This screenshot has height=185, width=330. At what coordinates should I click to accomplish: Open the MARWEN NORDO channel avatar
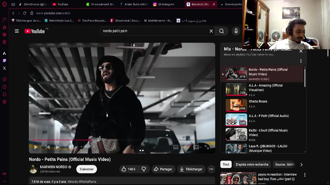[x=33, y=169]
